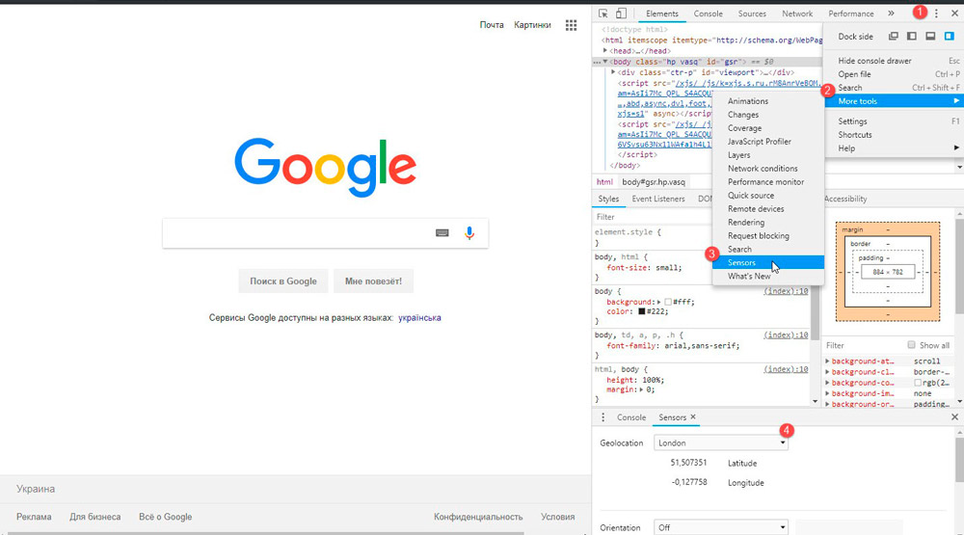This screenshot has height=535, width=964.
Task: Select the Styles tab
Action: [x=608, y=199]
